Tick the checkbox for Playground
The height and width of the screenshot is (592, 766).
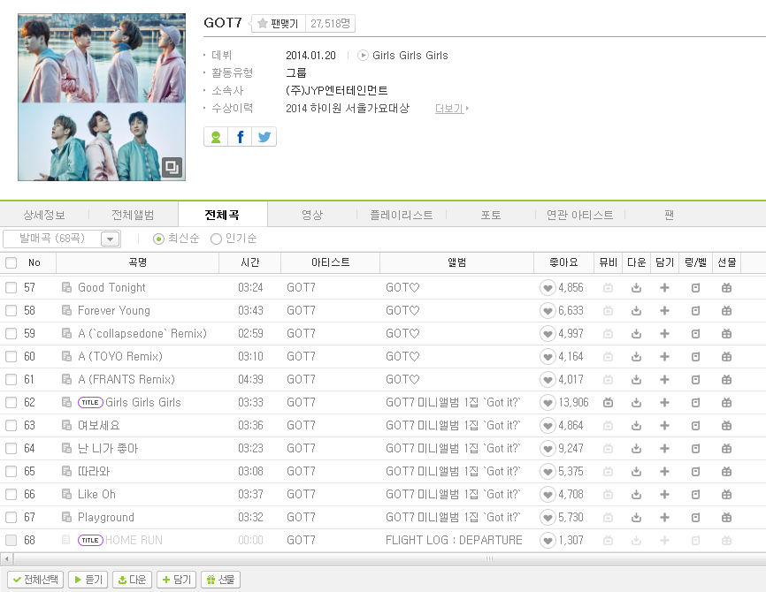(x=11, y=517)
